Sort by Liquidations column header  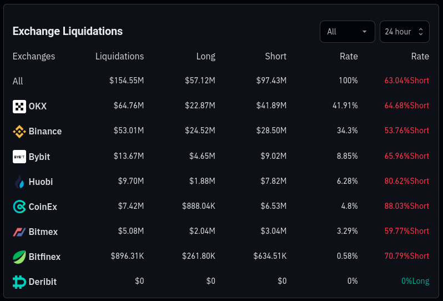tap(119, 56)
